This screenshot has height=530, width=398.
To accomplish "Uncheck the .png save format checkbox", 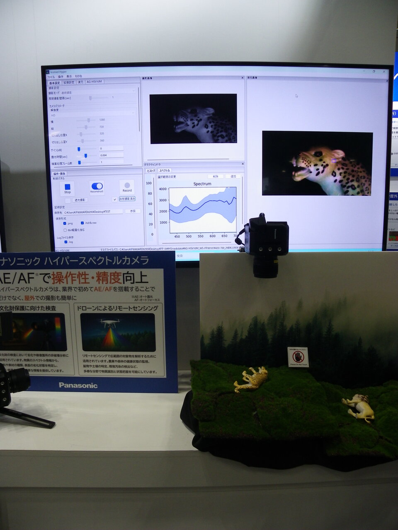I will 65,223.
